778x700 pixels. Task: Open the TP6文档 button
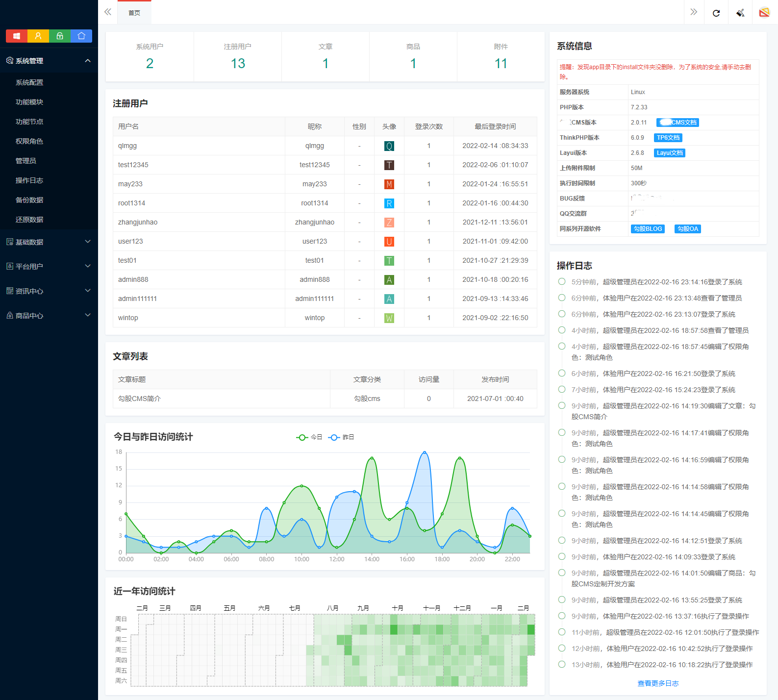668,138
